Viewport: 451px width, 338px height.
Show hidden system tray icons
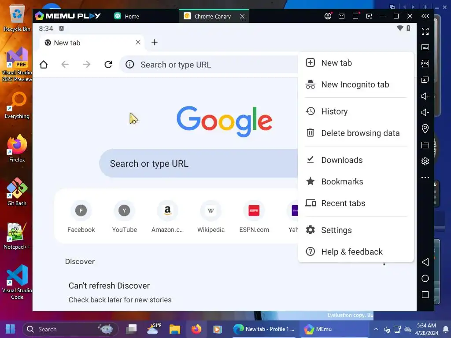(376, 329)
